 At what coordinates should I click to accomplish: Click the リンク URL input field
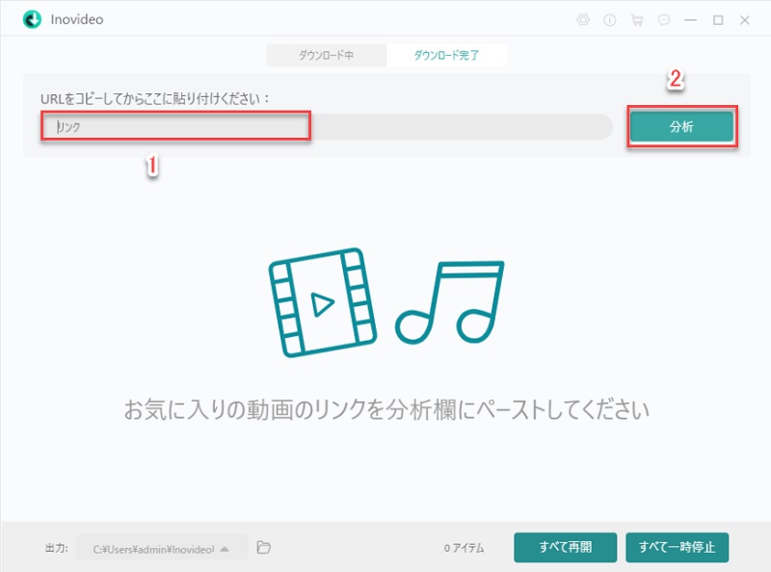pos(327,127)
